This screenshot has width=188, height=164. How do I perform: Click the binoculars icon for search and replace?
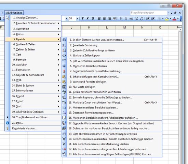[64, 40]
